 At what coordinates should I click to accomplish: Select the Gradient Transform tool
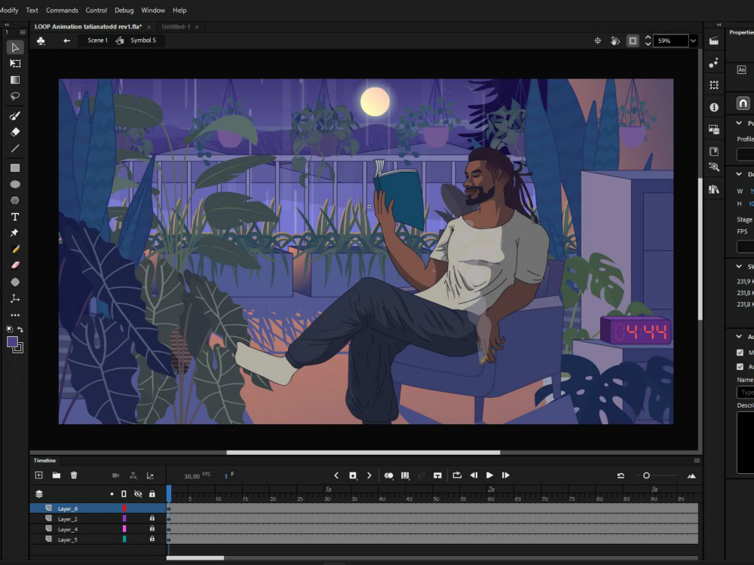(15, 80)
